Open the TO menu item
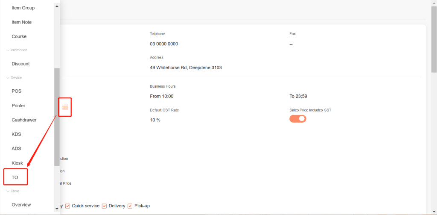Viewport: 437px width, 215px height. (x=15, y=177)
